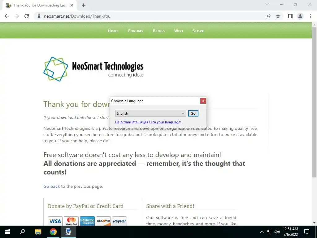Image resolution: width=317 pixels, height=238 pixels.
Task: Bookmark this page with the star icon
Action: pos(278,16)
